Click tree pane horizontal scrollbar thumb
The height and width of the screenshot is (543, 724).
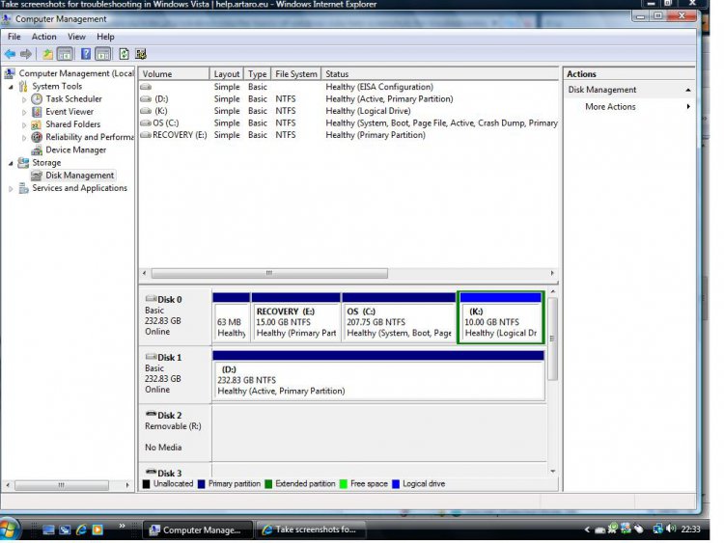click(62, 485)
